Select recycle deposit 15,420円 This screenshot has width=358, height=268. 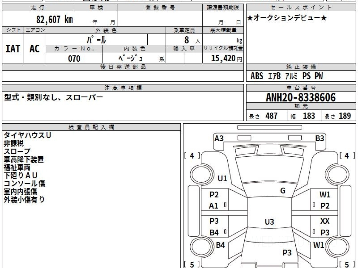226,58
